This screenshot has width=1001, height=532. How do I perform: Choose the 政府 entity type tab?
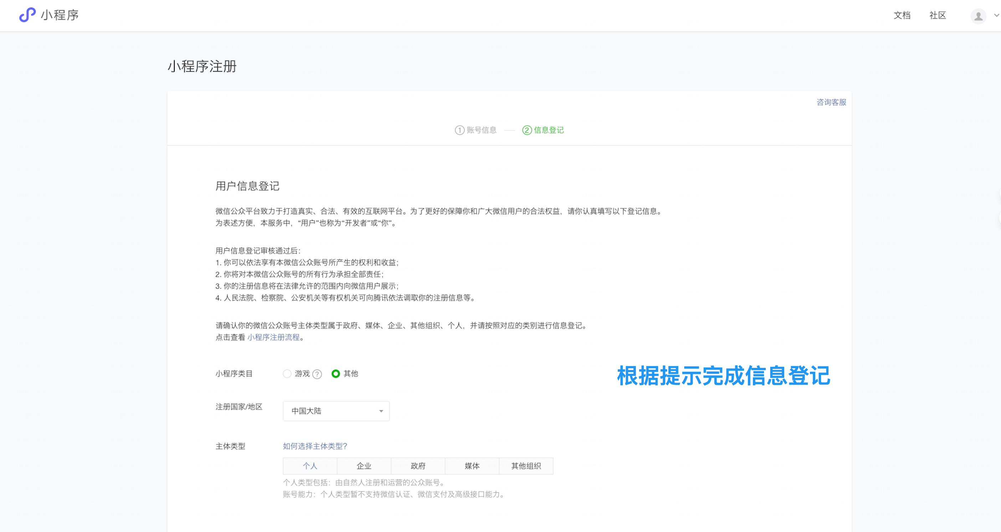418,466
